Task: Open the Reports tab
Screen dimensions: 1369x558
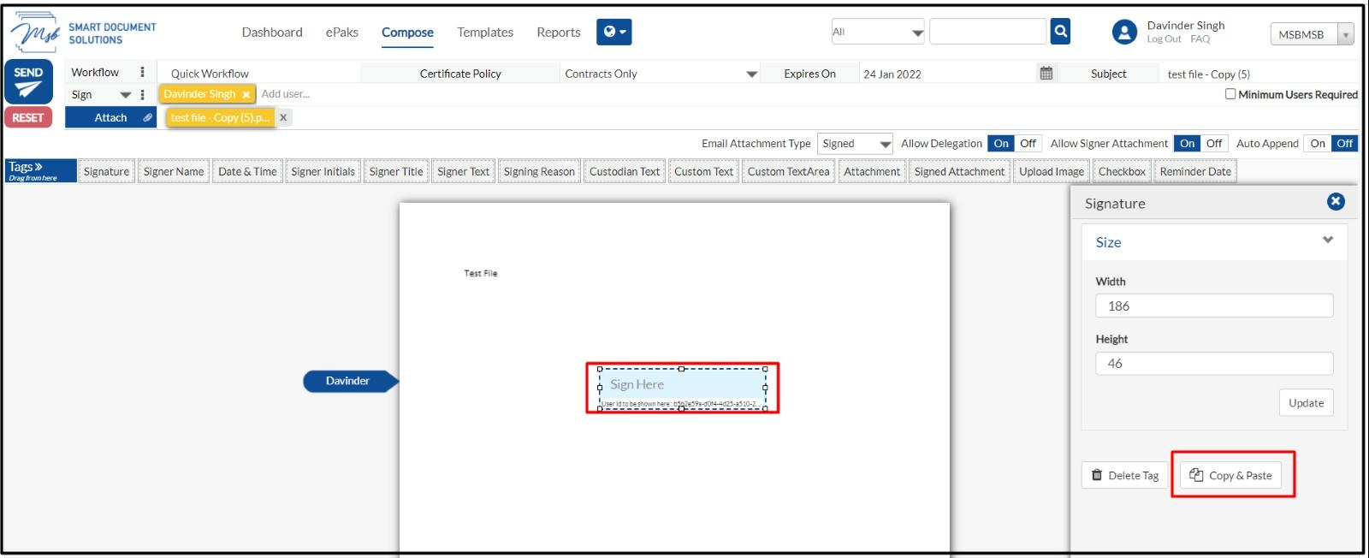Action: click(x=559, y=32)
